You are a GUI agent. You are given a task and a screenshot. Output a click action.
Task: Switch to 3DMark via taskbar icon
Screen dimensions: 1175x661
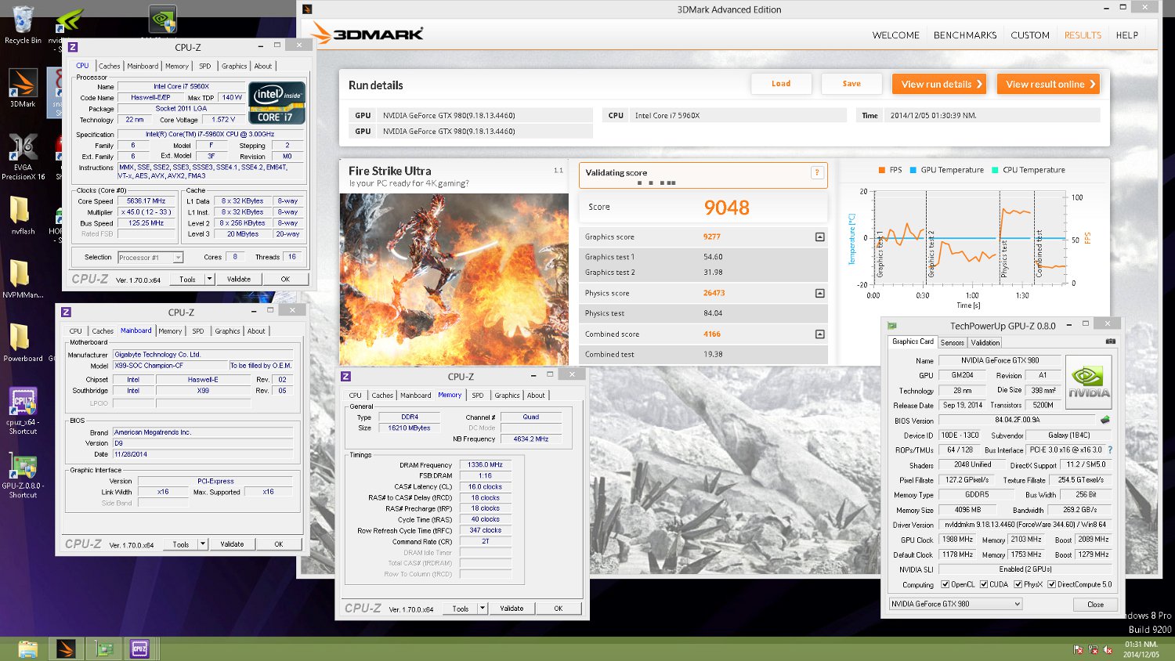(x=66, y=649)
